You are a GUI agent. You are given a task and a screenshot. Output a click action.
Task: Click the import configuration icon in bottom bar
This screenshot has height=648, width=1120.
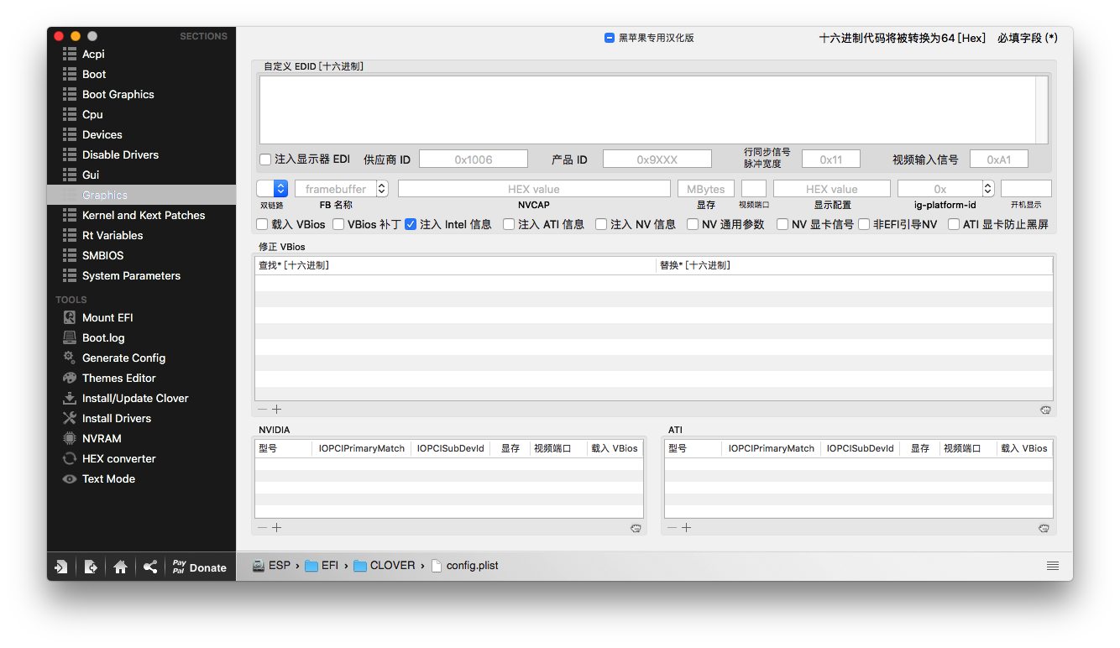(61, 567)
